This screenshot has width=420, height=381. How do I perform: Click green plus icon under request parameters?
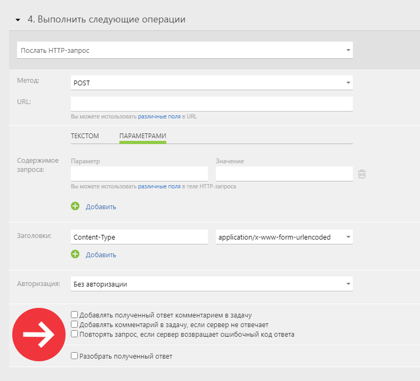coord(75,206)
